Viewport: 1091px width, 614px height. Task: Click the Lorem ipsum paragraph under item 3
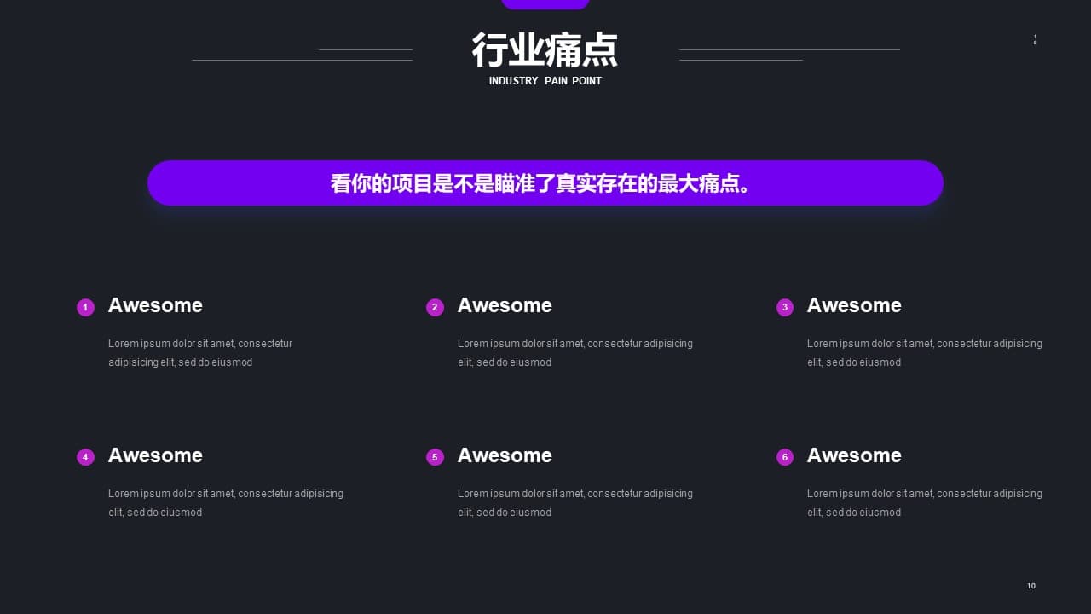[925, 353]
